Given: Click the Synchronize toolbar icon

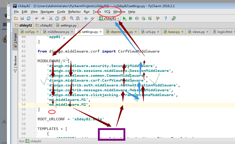Looking at the screenshot, I should pos(29,18).
